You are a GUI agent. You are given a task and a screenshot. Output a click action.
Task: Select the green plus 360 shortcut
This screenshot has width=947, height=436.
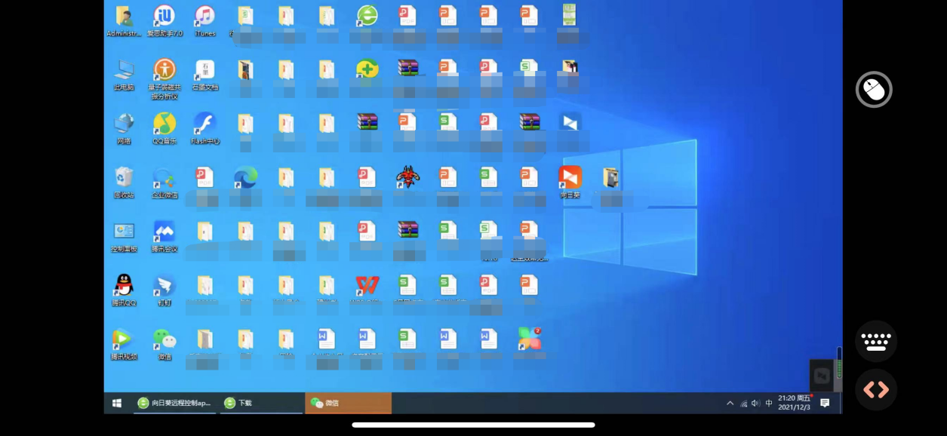point(367,69)
